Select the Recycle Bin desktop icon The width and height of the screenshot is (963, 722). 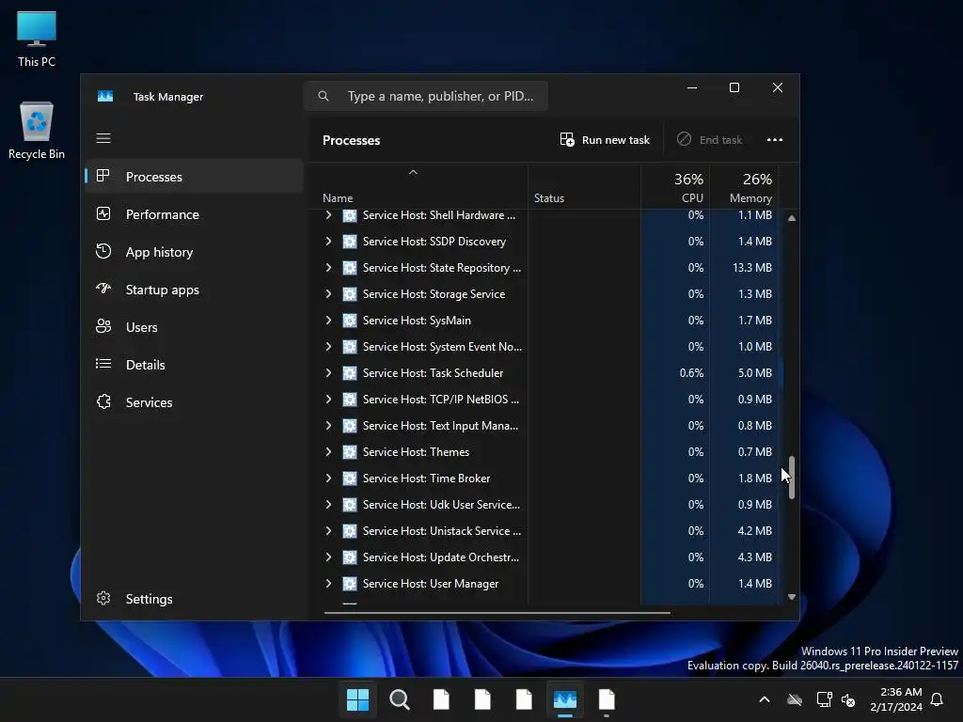point(37,131)
